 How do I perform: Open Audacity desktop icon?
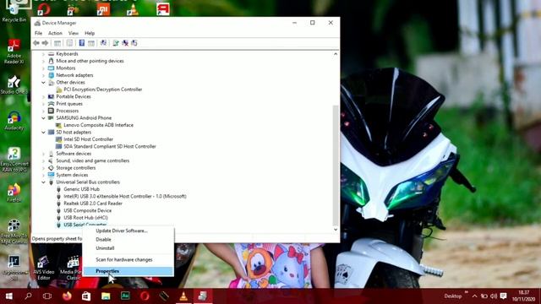click(14, 121)
